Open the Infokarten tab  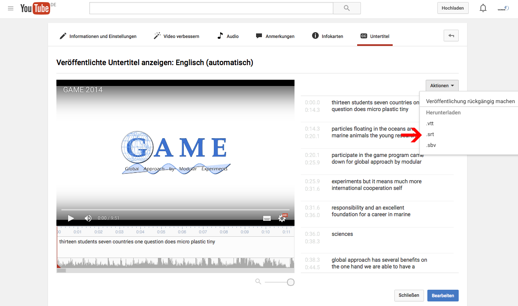[328, 36]
